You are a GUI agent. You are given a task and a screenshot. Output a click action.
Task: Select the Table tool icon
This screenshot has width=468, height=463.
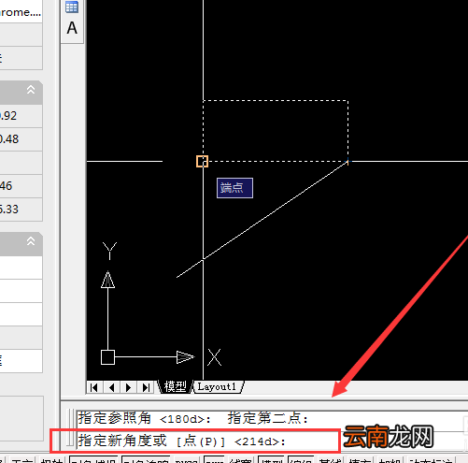click(72, 7)
